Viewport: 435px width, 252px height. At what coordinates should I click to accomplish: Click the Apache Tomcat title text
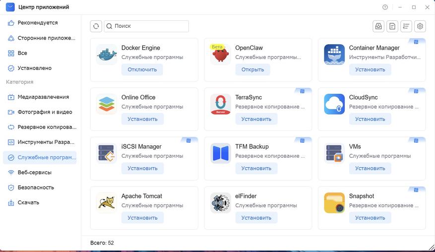[142, 196]
